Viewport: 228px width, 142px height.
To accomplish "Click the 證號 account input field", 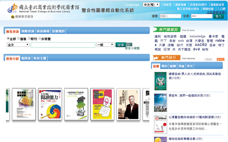I will coord(171,16).
